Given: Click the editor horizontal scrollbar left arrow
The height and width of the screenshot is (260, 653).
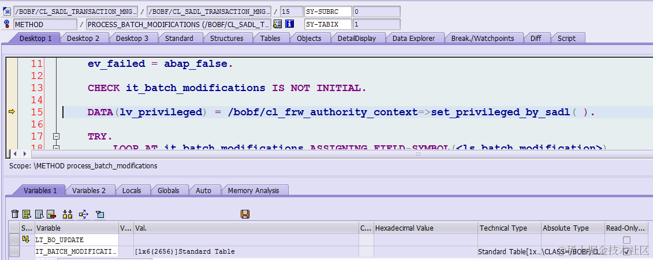Looking at the screenshot, I should [15, 154].
